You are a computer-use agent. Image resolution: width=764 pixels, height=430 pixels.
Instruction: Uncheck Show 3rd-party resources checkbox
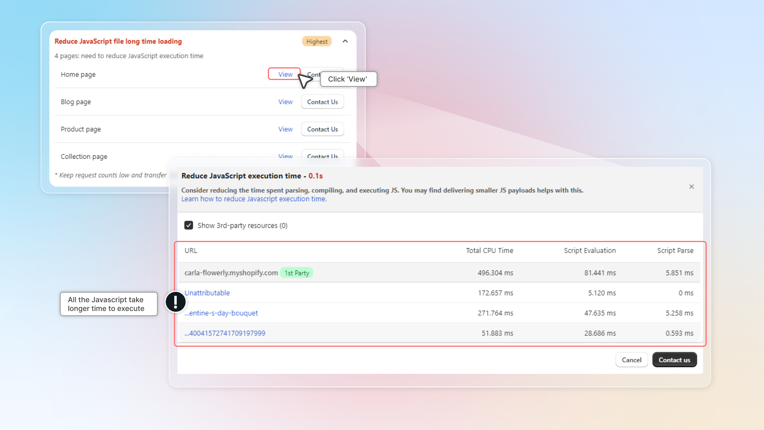point(189,225)
